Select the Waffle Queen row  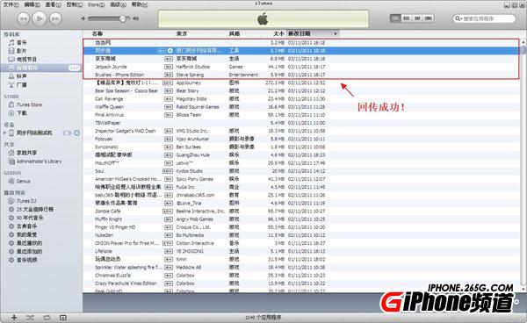coord(301,107)
